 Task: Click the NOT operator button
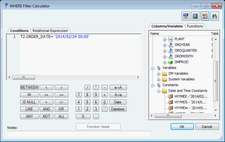point(46,116)
